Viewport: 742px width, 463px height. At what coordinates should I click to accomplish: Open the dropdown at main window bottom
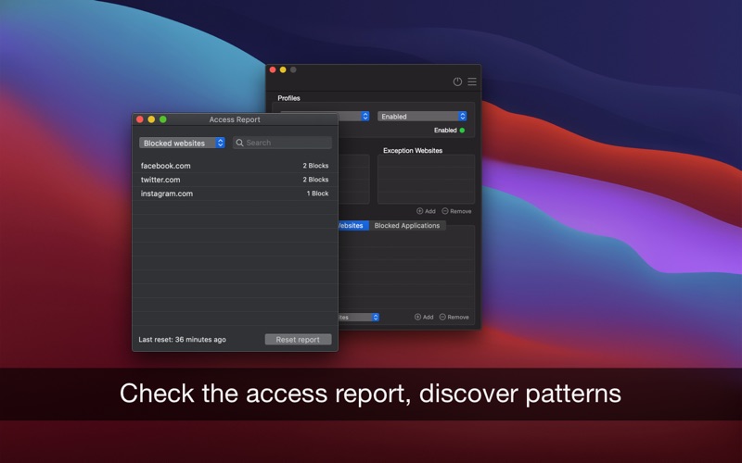[x=359, y=317]
